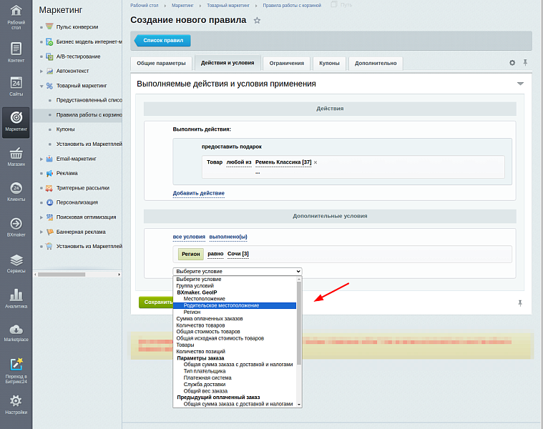
Task: Remove gift product Ремень Классика with X
Action: [x=315, y=162]
